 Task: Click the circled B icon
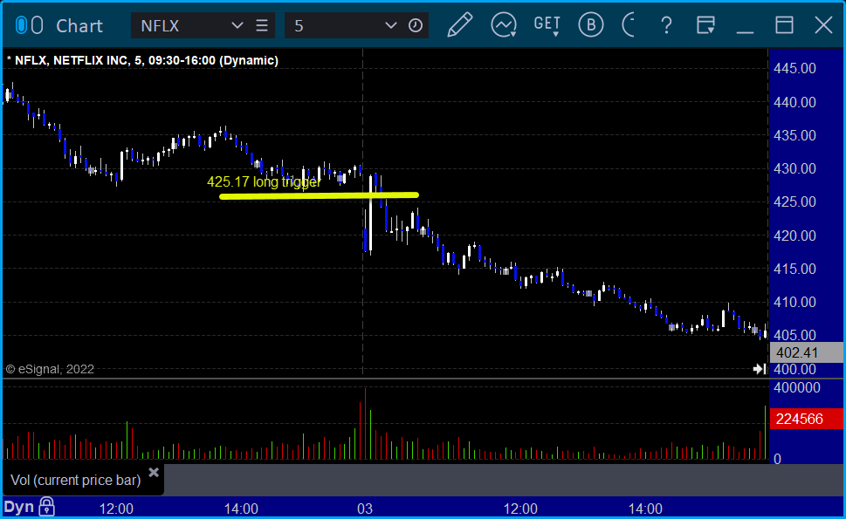pos(591,24)
